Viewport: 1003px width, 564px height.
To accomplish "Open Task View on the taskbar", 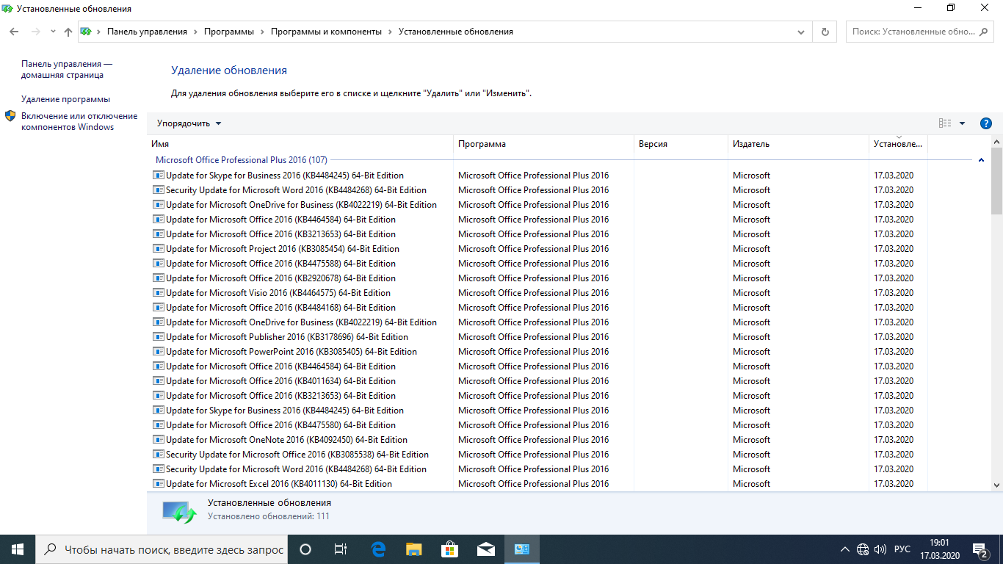I will tap(341, 549).
